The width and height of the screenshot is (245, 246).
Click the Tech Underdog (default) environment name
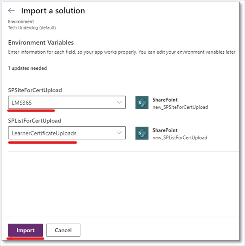pos(32,27)
